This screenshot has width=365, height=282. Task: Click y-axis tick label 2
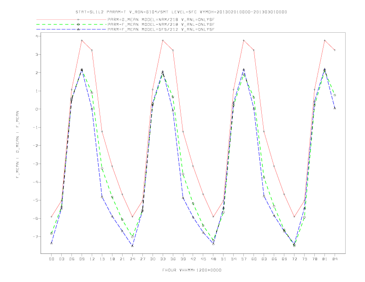pyautogui.click(x=37, y=73)
